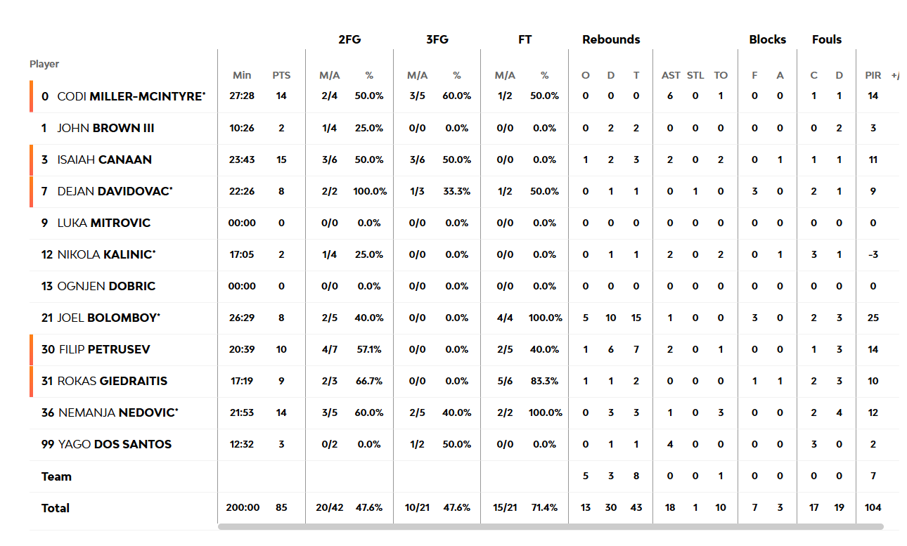Select Luka Mitrovic player name
907x546 pixels.
(104, 223)
